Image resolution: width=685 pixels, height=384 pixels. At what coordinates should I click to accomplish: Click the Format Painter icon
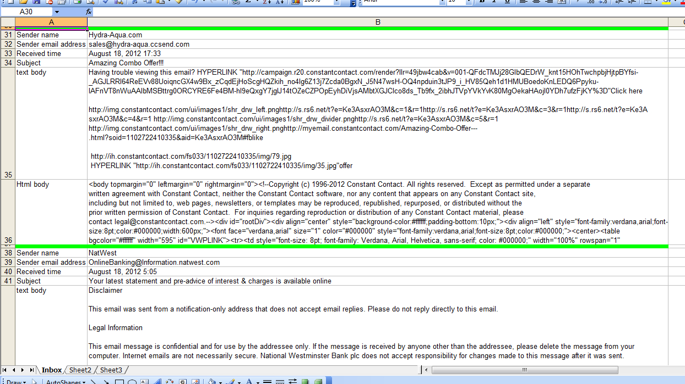177,3
